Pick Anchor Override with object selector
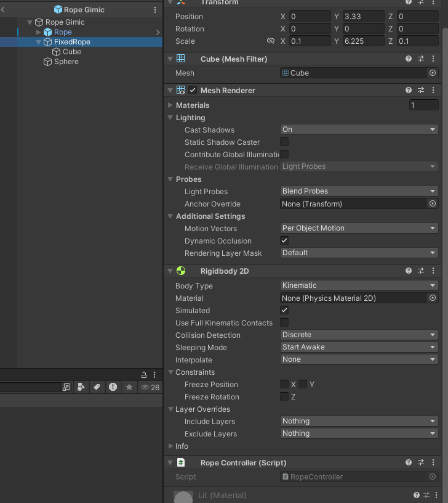 pyautogui.click(x=433, y=203)
